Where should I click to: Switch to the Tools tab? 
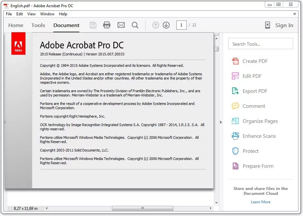pyautogui.click(x=38, y=25)
